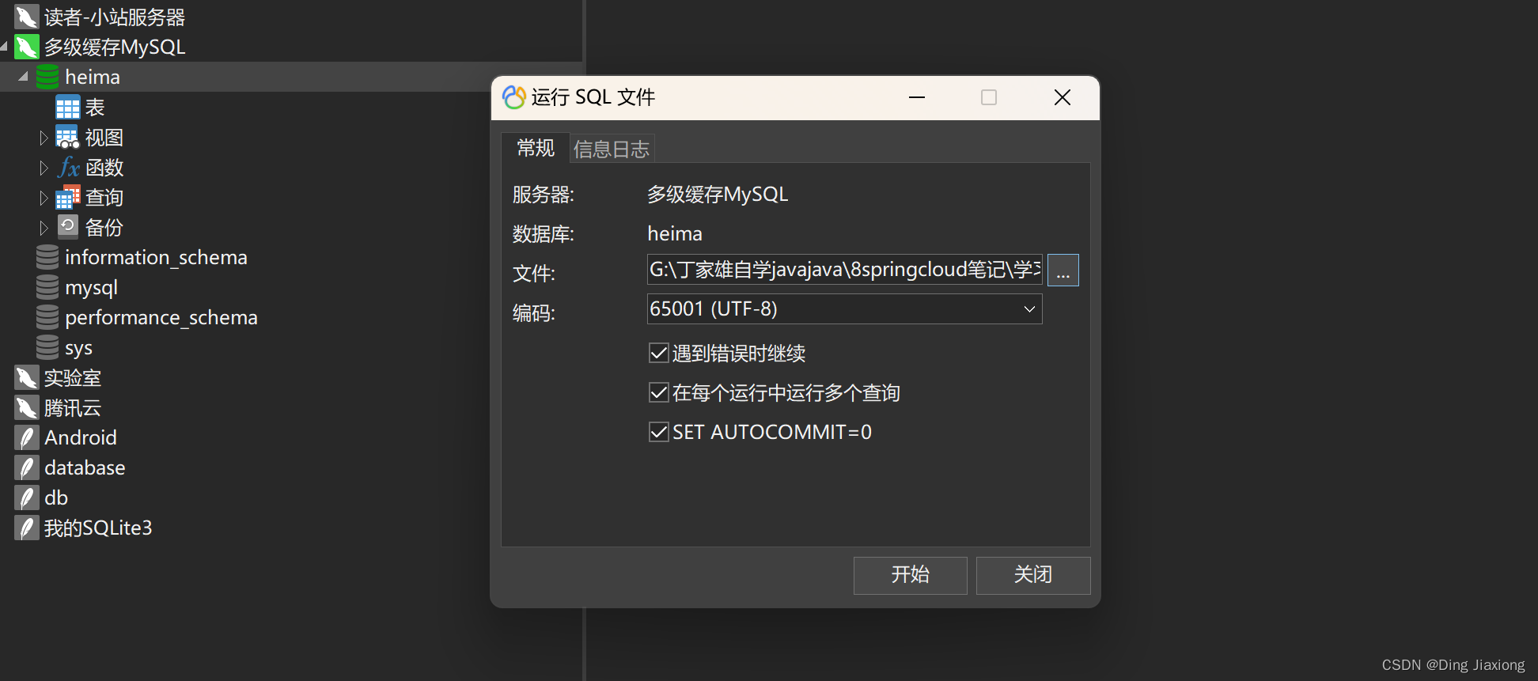Image resolution: width=1538 pixels, height=681 pixels.
Task: Click the 多级缓存MySQL connection icon
Action: point(26,47)
